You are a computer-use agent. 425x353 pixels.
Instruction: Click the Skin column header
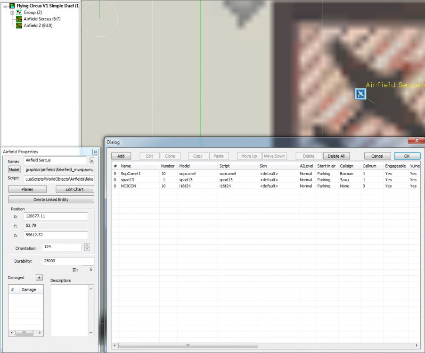click(x=278, y=166)
